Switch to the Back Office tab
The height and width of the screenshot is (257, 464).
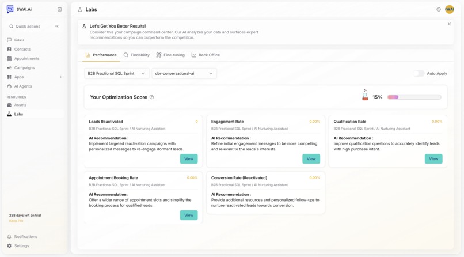[x=206, y=55]
